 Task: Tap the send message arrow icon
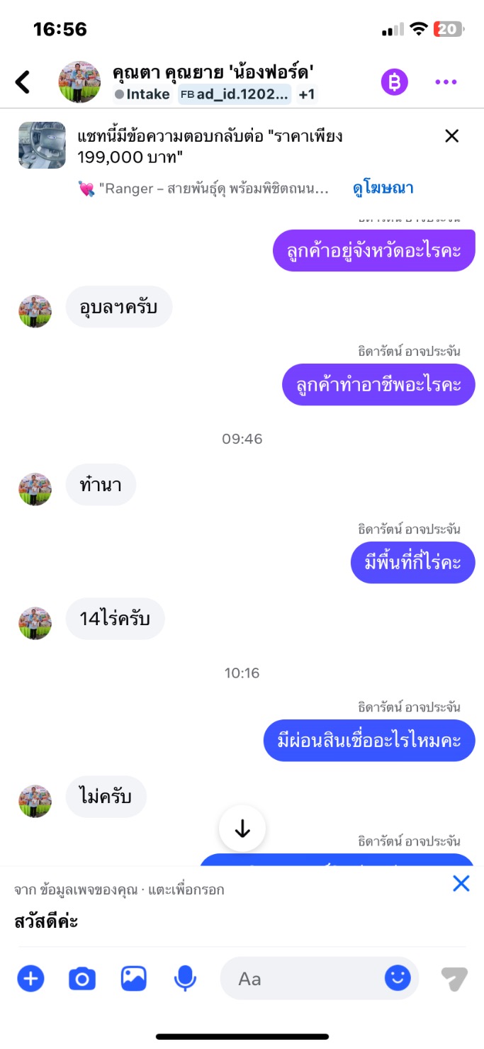tap(454, 979)
